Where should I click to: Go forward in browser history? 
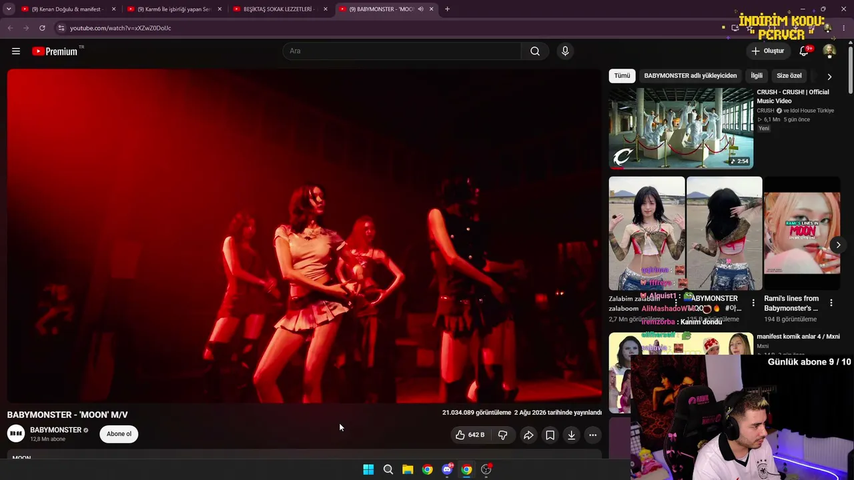26,28
